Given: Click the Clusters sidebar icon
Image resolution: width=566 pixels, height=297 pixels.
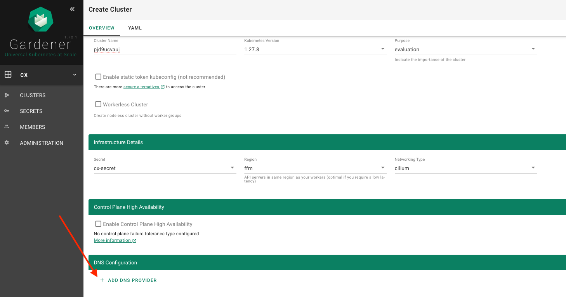Looking at the screenshot, I should (x=7, y=95).
